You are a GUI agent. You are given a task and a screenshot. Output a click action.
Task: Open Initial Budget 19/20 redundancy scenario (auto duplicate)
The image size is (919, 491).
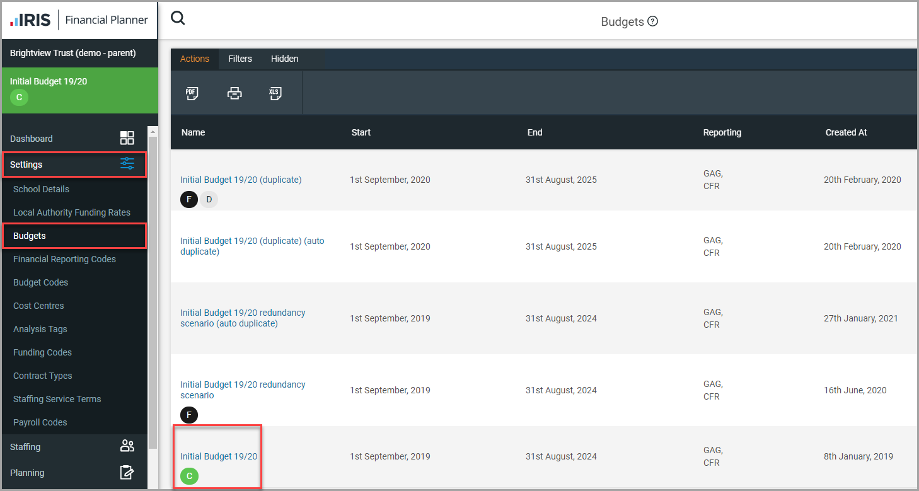click(x=243, y=318)
